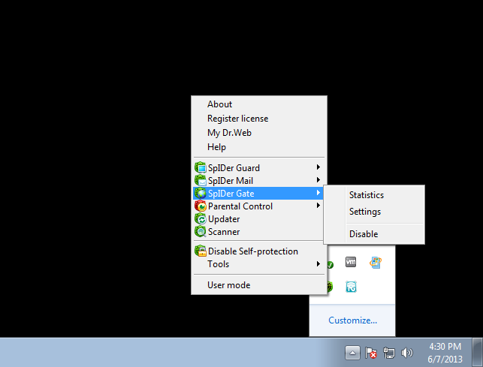Expand Parental Control submenu arrow

click(318, 206)
